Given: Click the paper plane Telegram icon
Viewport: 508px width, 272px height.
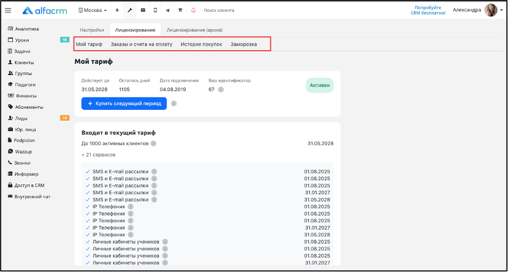Looking at the screenshot, I should 168,10.
